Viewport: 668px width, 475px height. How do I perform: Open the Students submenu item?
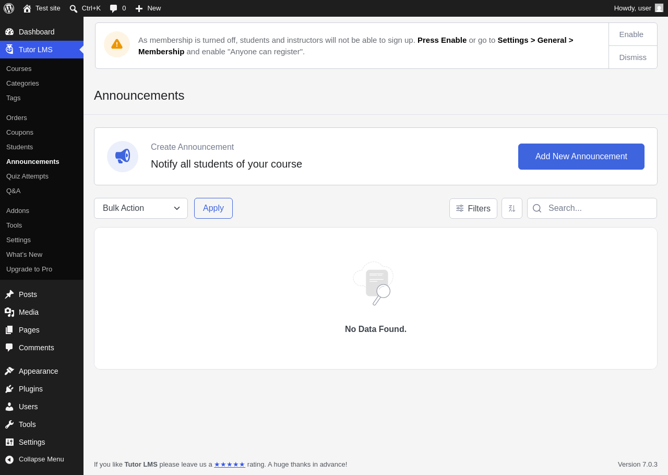tap(19, 147)
